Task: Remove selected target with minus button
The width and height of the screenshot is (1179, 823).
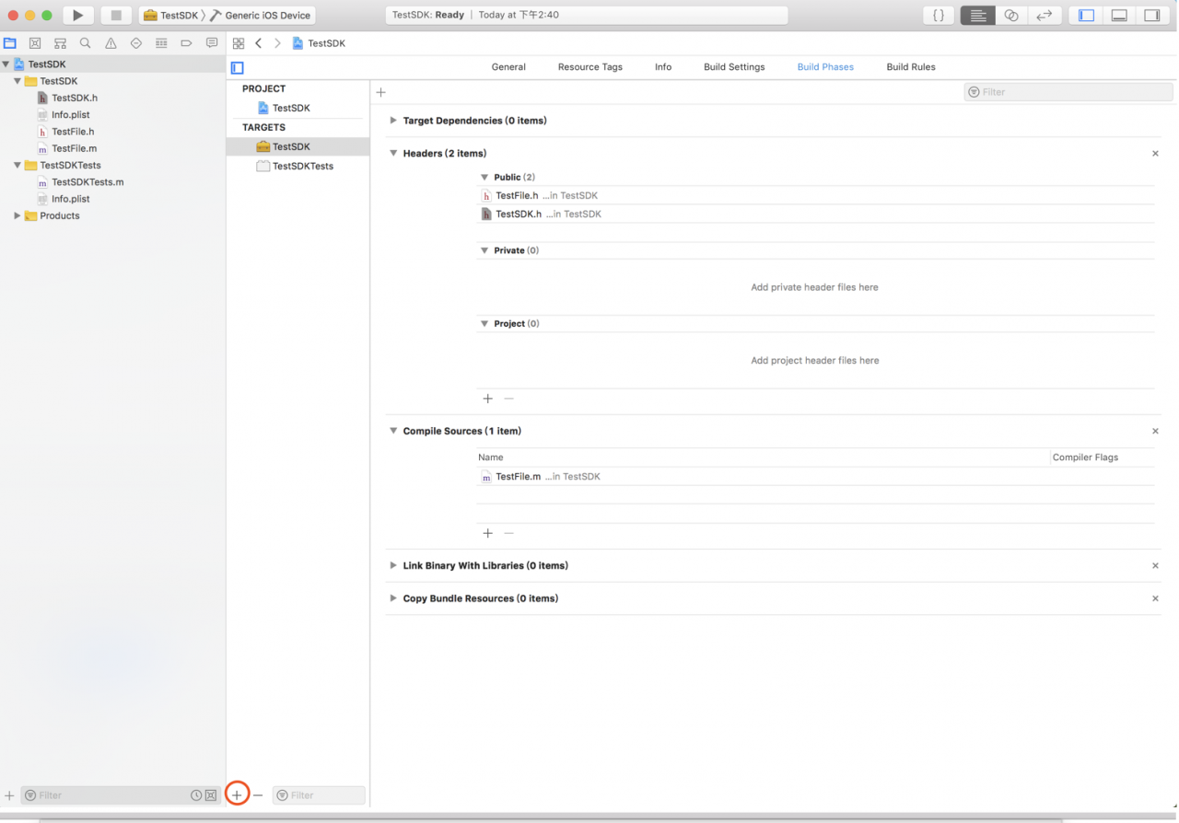Action: (258, 794)
